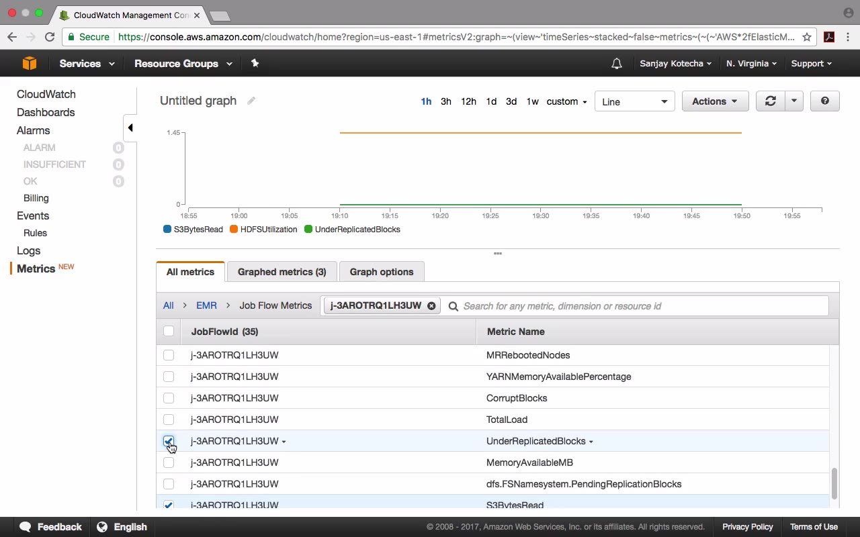This screenshot has width=860, height=537.
Task: Refresh the graph with refresh icon
Action: point(770,101)
